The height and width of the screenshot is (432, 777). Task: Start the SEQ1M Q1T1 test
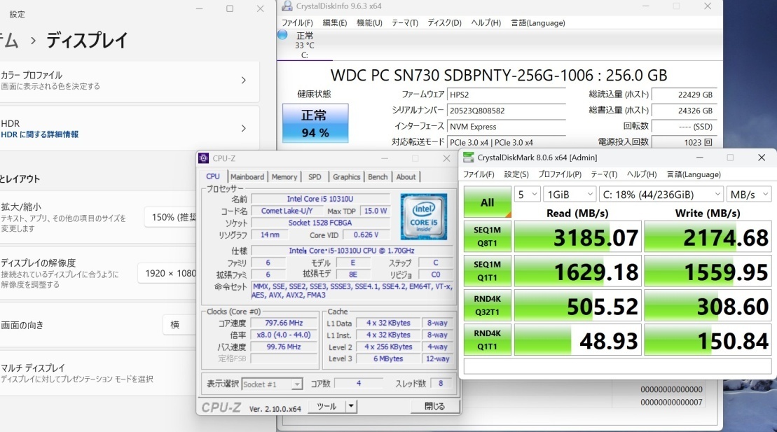[487, 271]
